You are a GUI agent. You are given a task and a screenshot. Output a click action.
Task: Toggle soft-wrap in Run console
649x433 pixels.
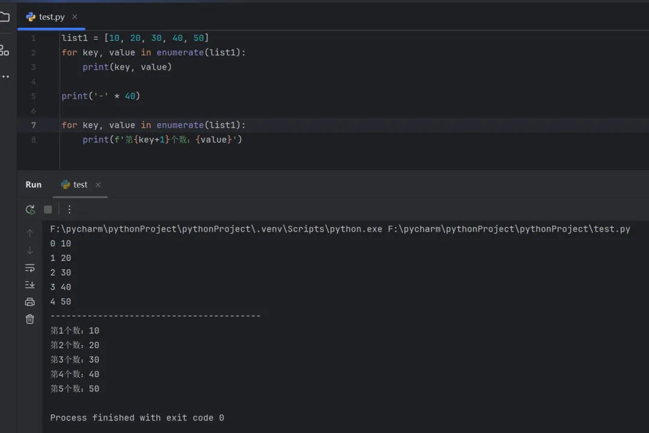30,268
